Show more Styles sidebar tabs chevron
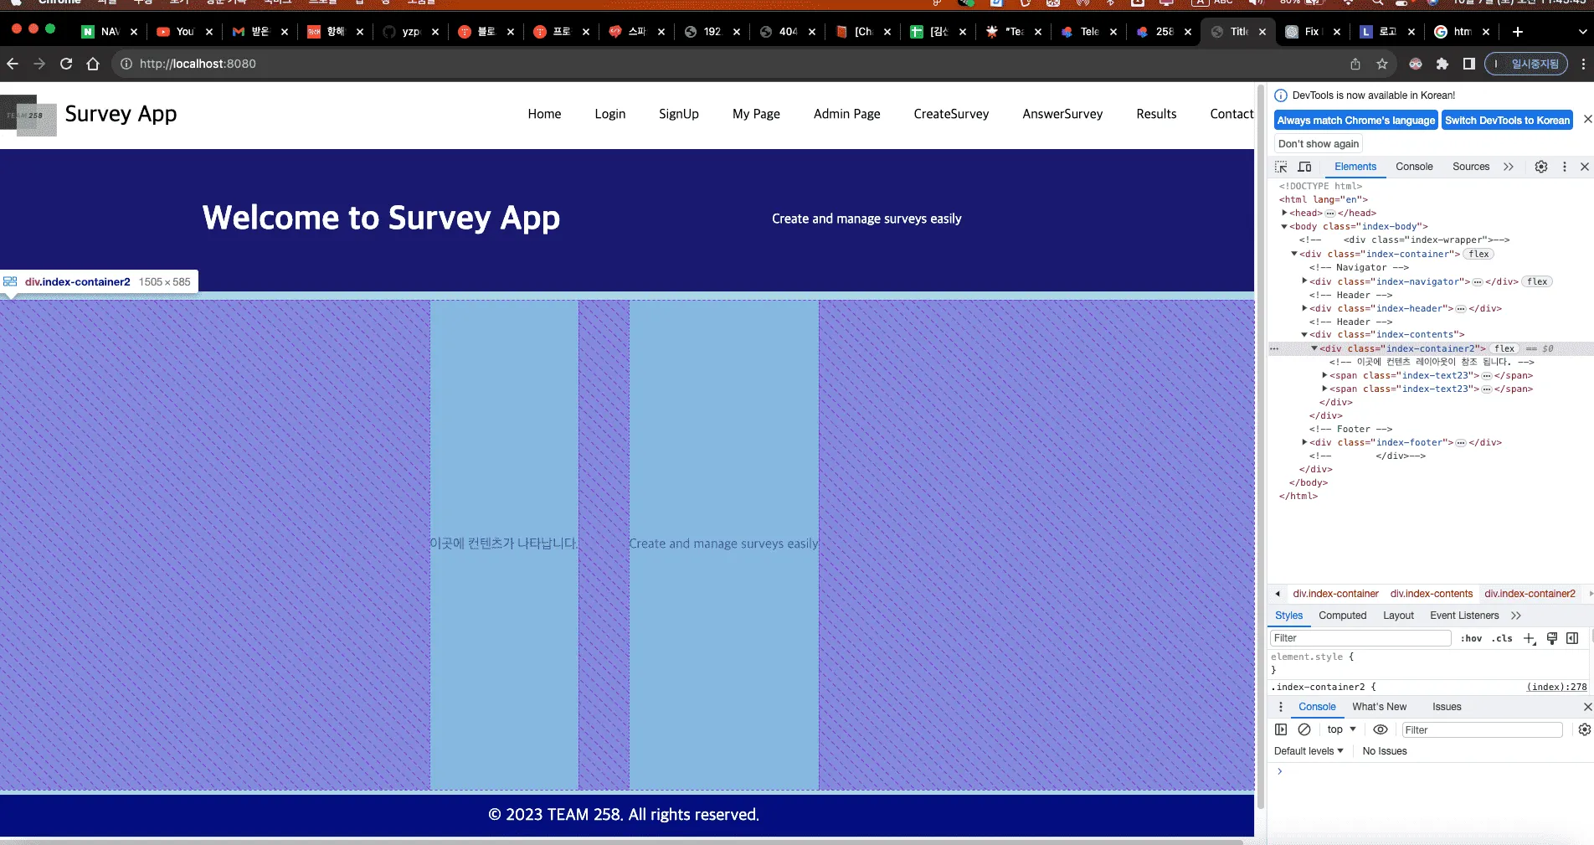This screenshot has height=845, width=1594. (x=1516, y=616)
